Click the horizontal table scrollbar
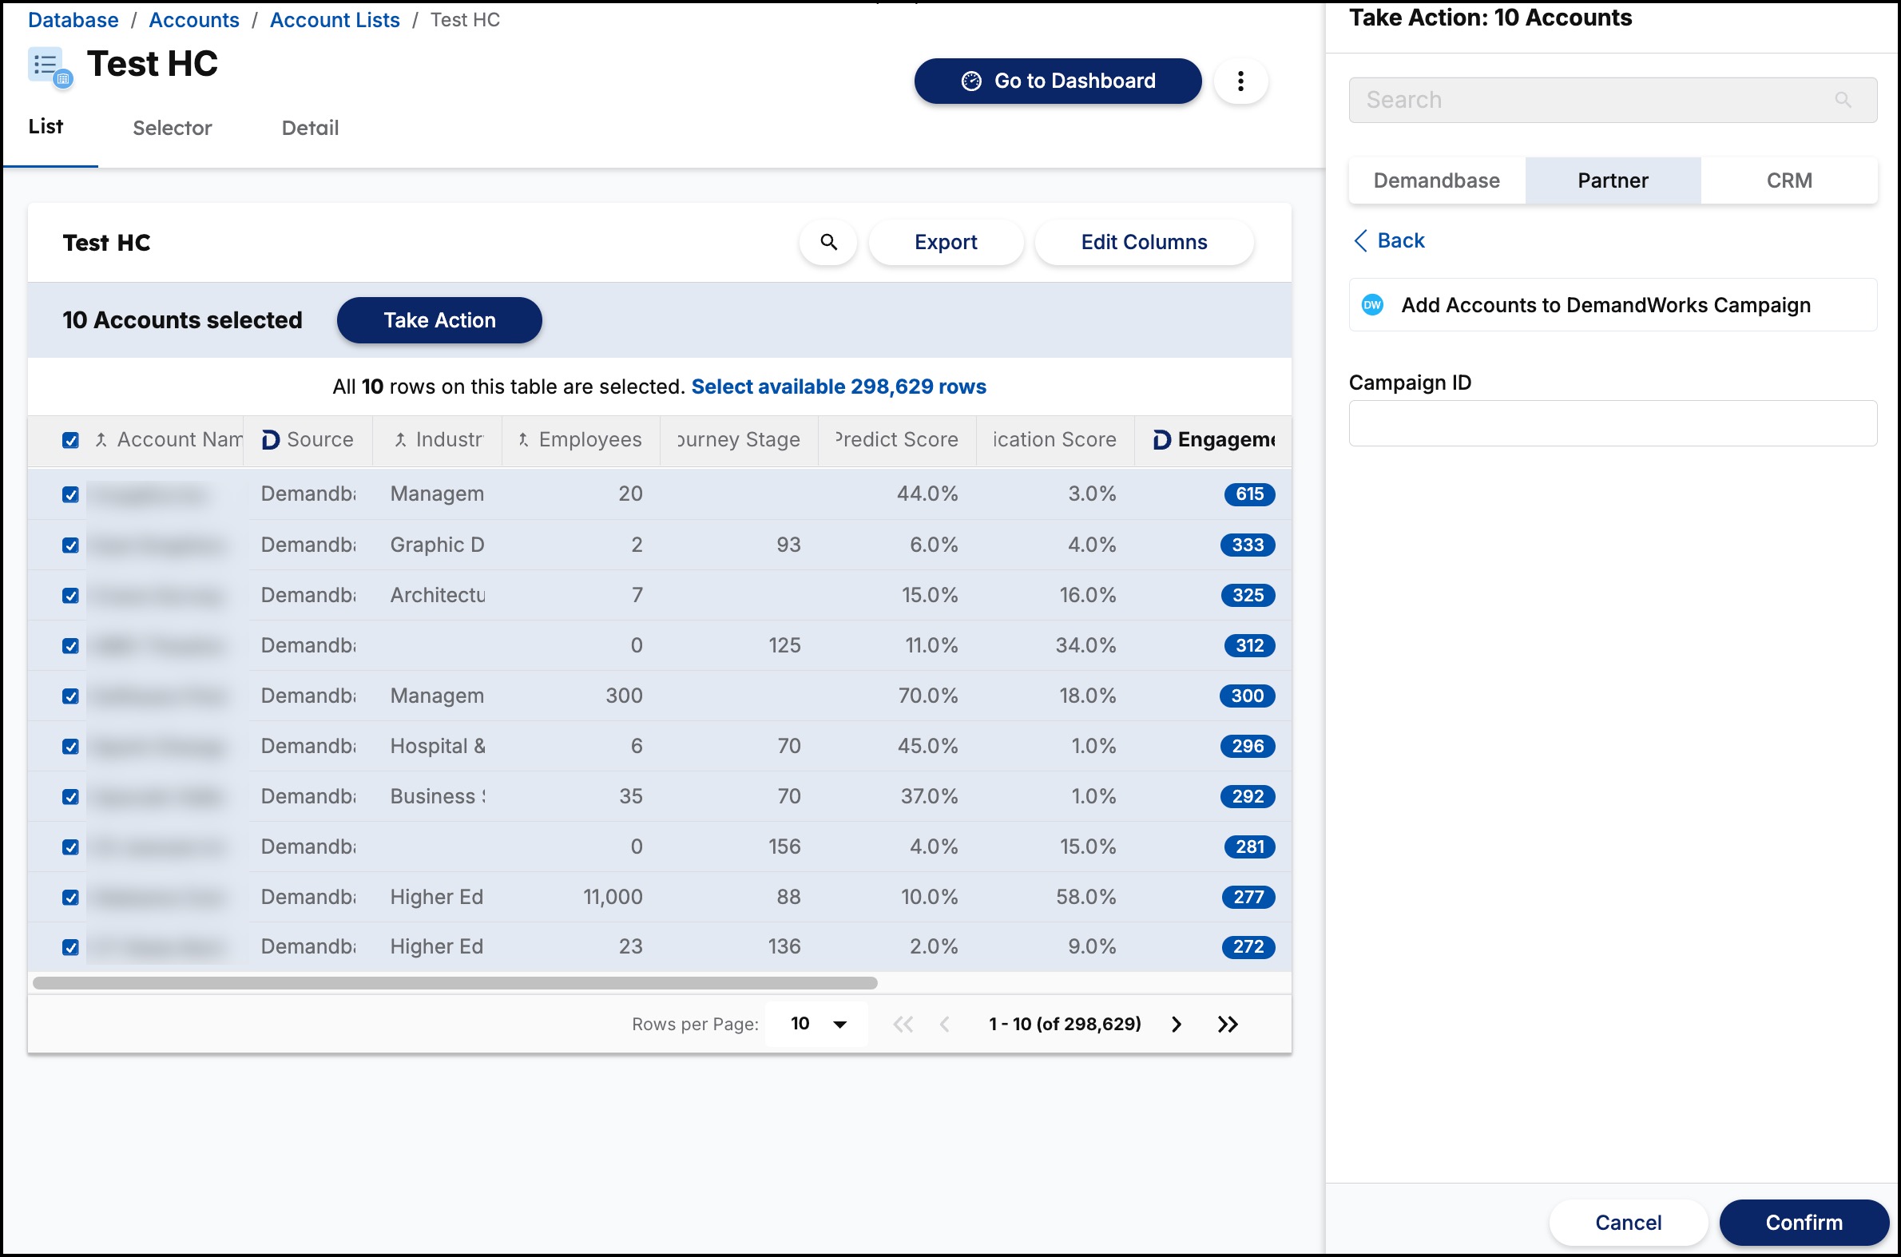Image resolution: width=1901 pixels, height=1257 pixels. click(455, 983)
